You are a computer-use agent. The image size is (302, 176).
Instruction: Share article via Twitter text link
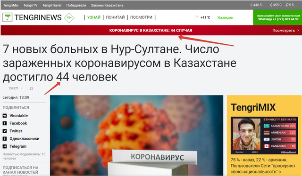(16, 131)
